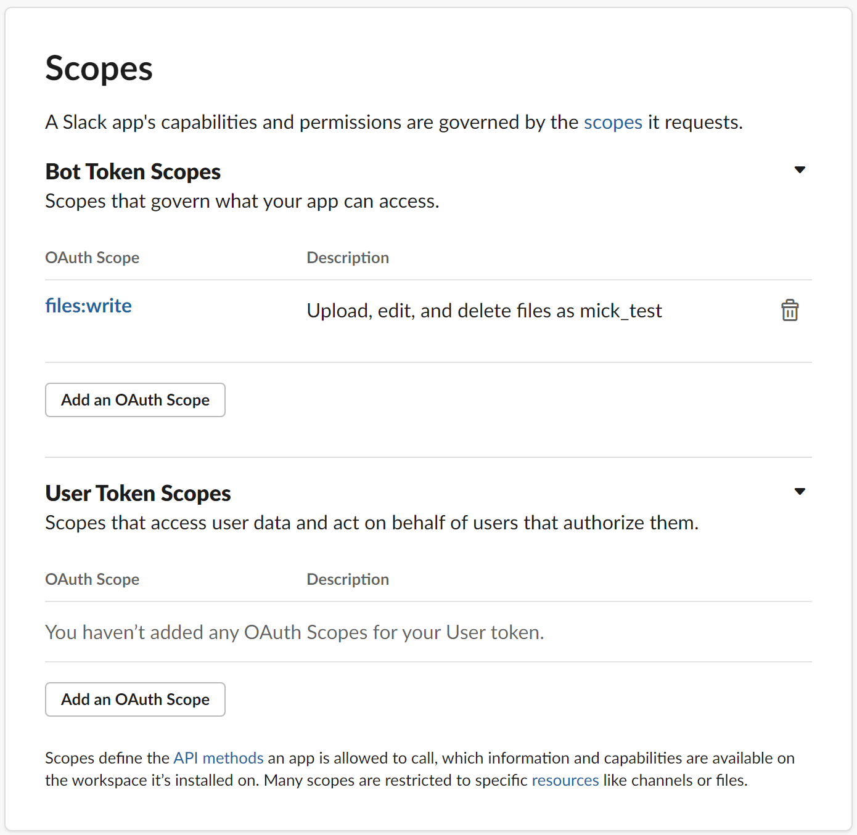The width and height of the screenshot is (857, 835).
Task: Click the User Token Scopes heading
Action: tap(138, 494)
